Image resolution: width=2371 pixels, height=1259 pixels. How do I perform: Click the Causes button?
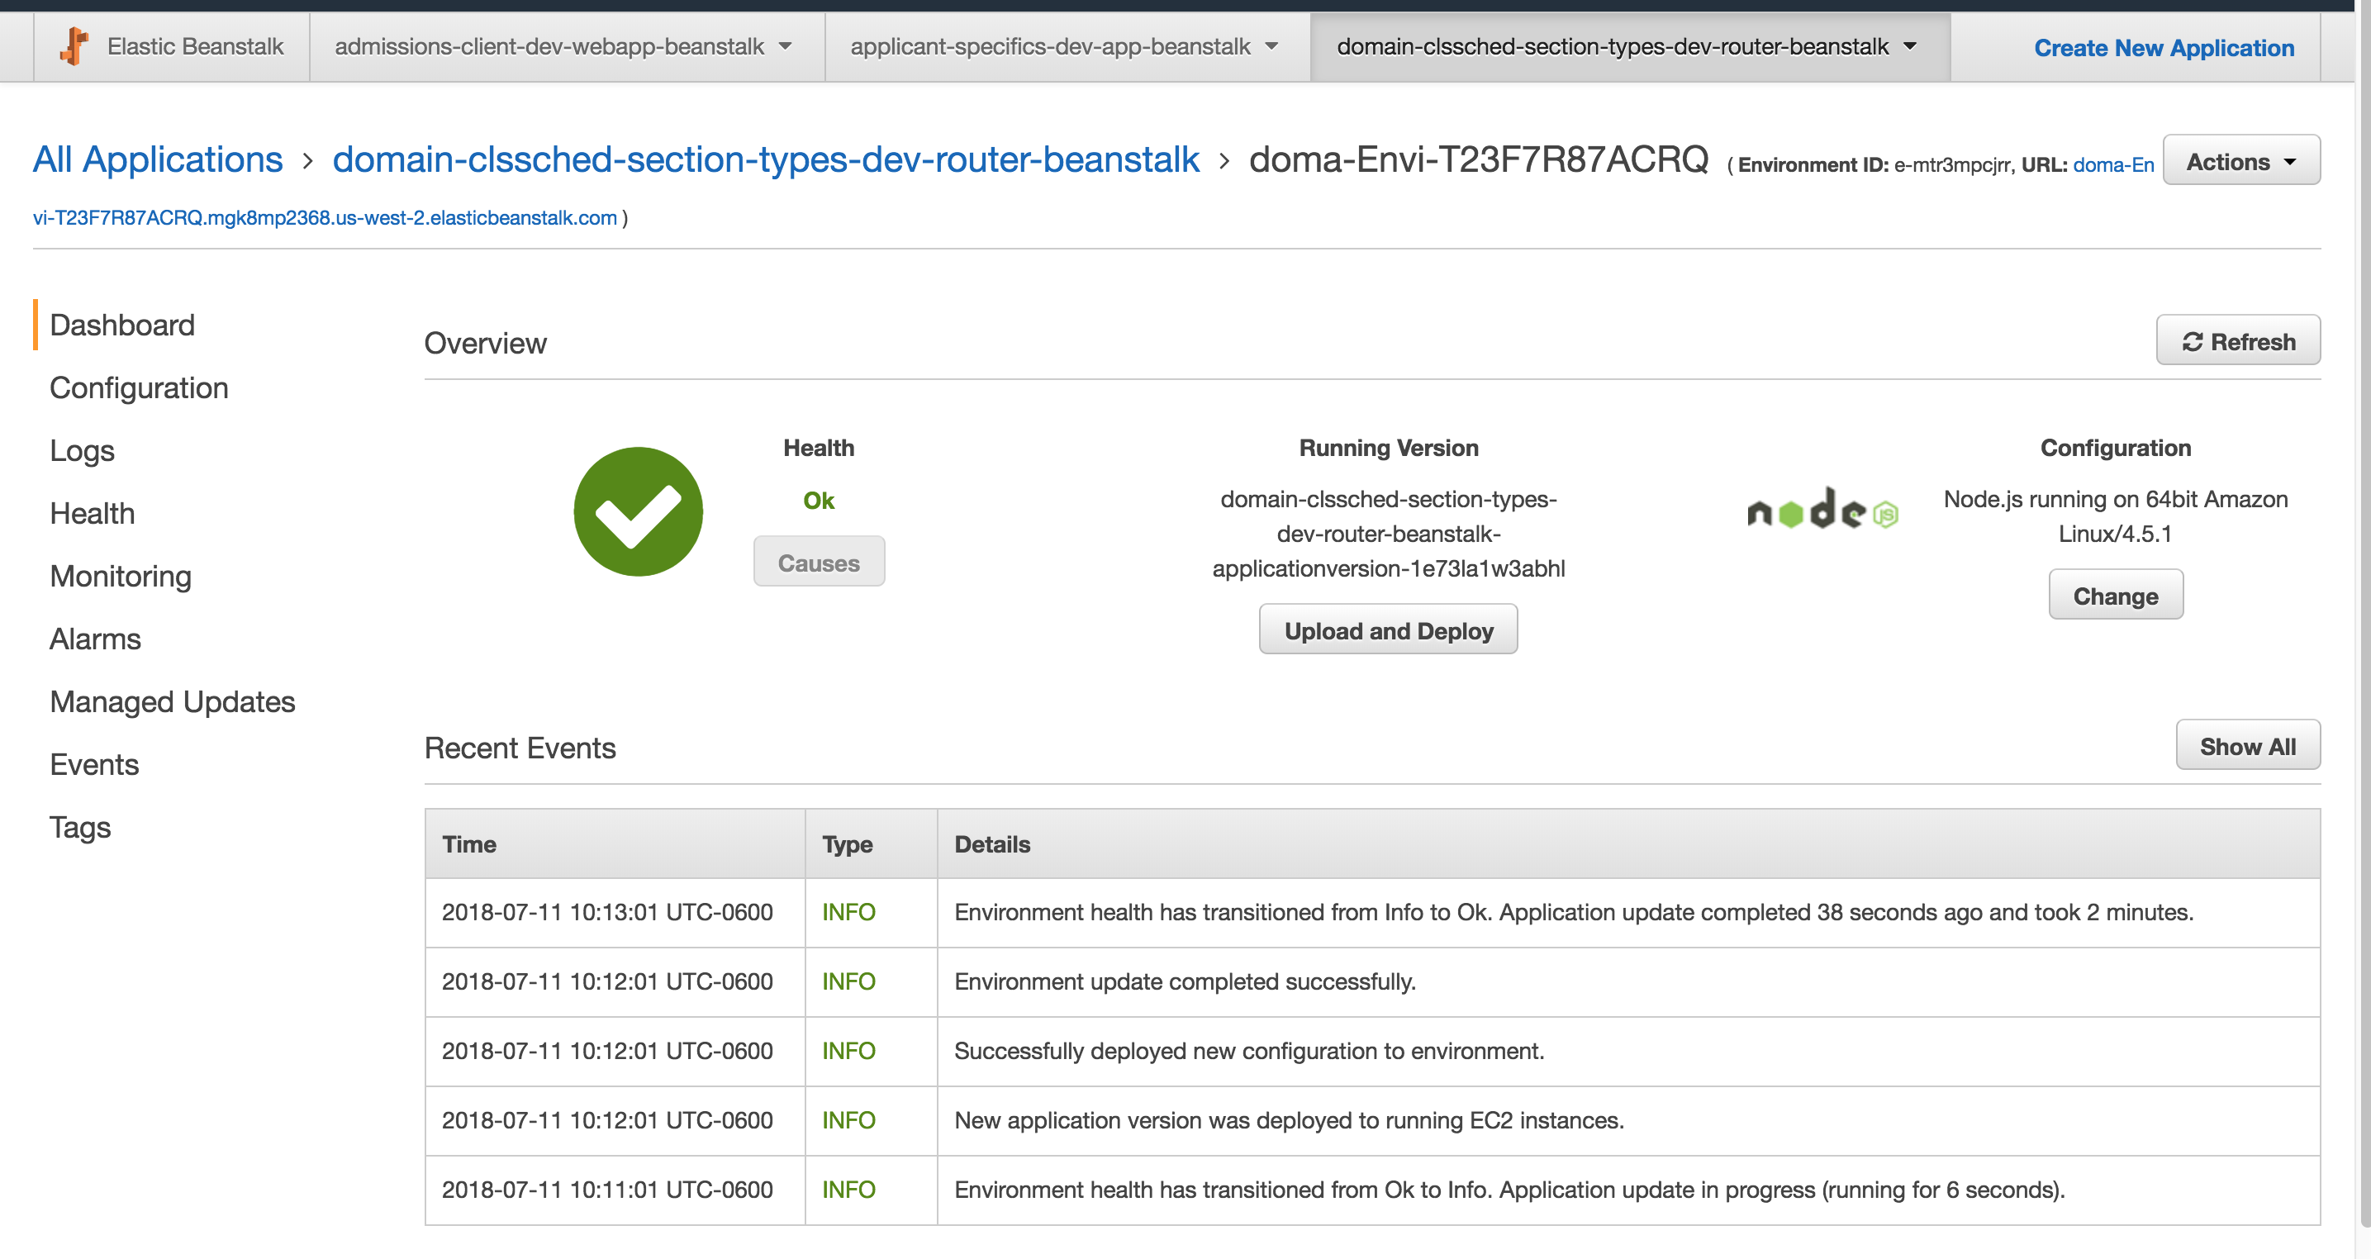[x=818, y=562]
